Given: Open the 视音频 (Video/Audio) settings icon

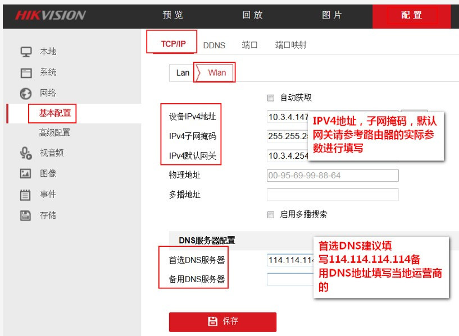Looking at the screenshot, I should click(25, 153).
